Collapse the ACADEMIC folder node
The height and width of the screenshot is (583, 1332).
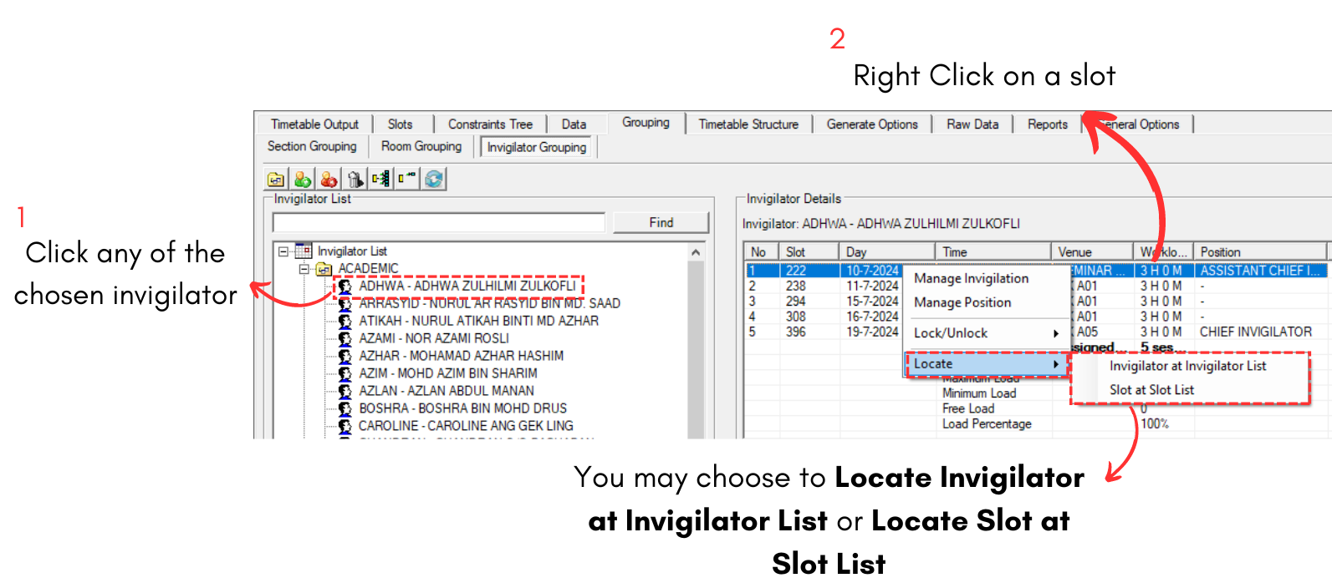(304, 269)
